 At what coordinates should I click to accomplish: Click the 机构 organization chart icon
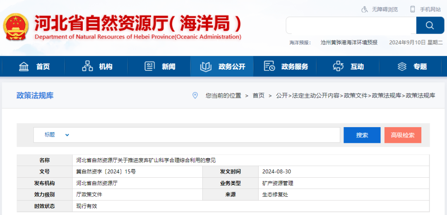pyautogui.click(x=87, y=66)
